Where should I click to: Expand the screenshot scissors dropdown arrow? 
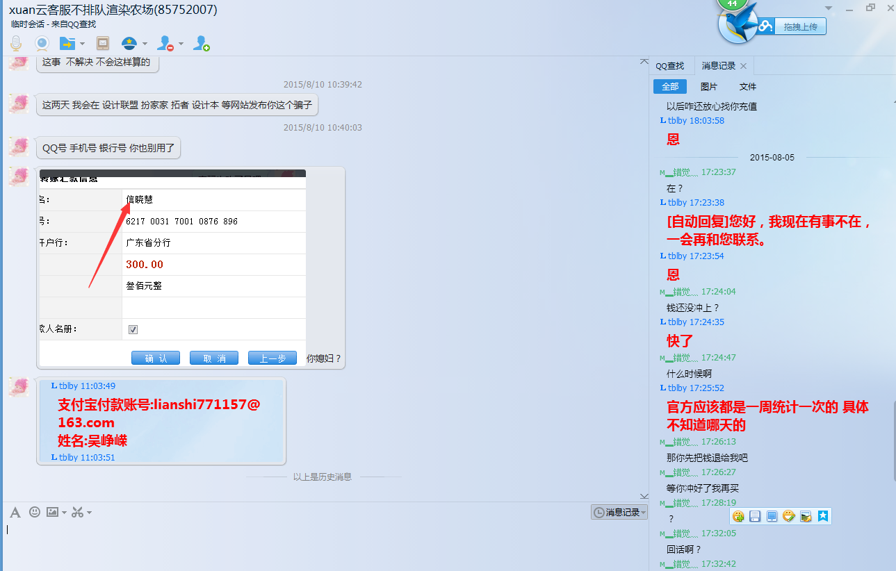tap(89, 513)
